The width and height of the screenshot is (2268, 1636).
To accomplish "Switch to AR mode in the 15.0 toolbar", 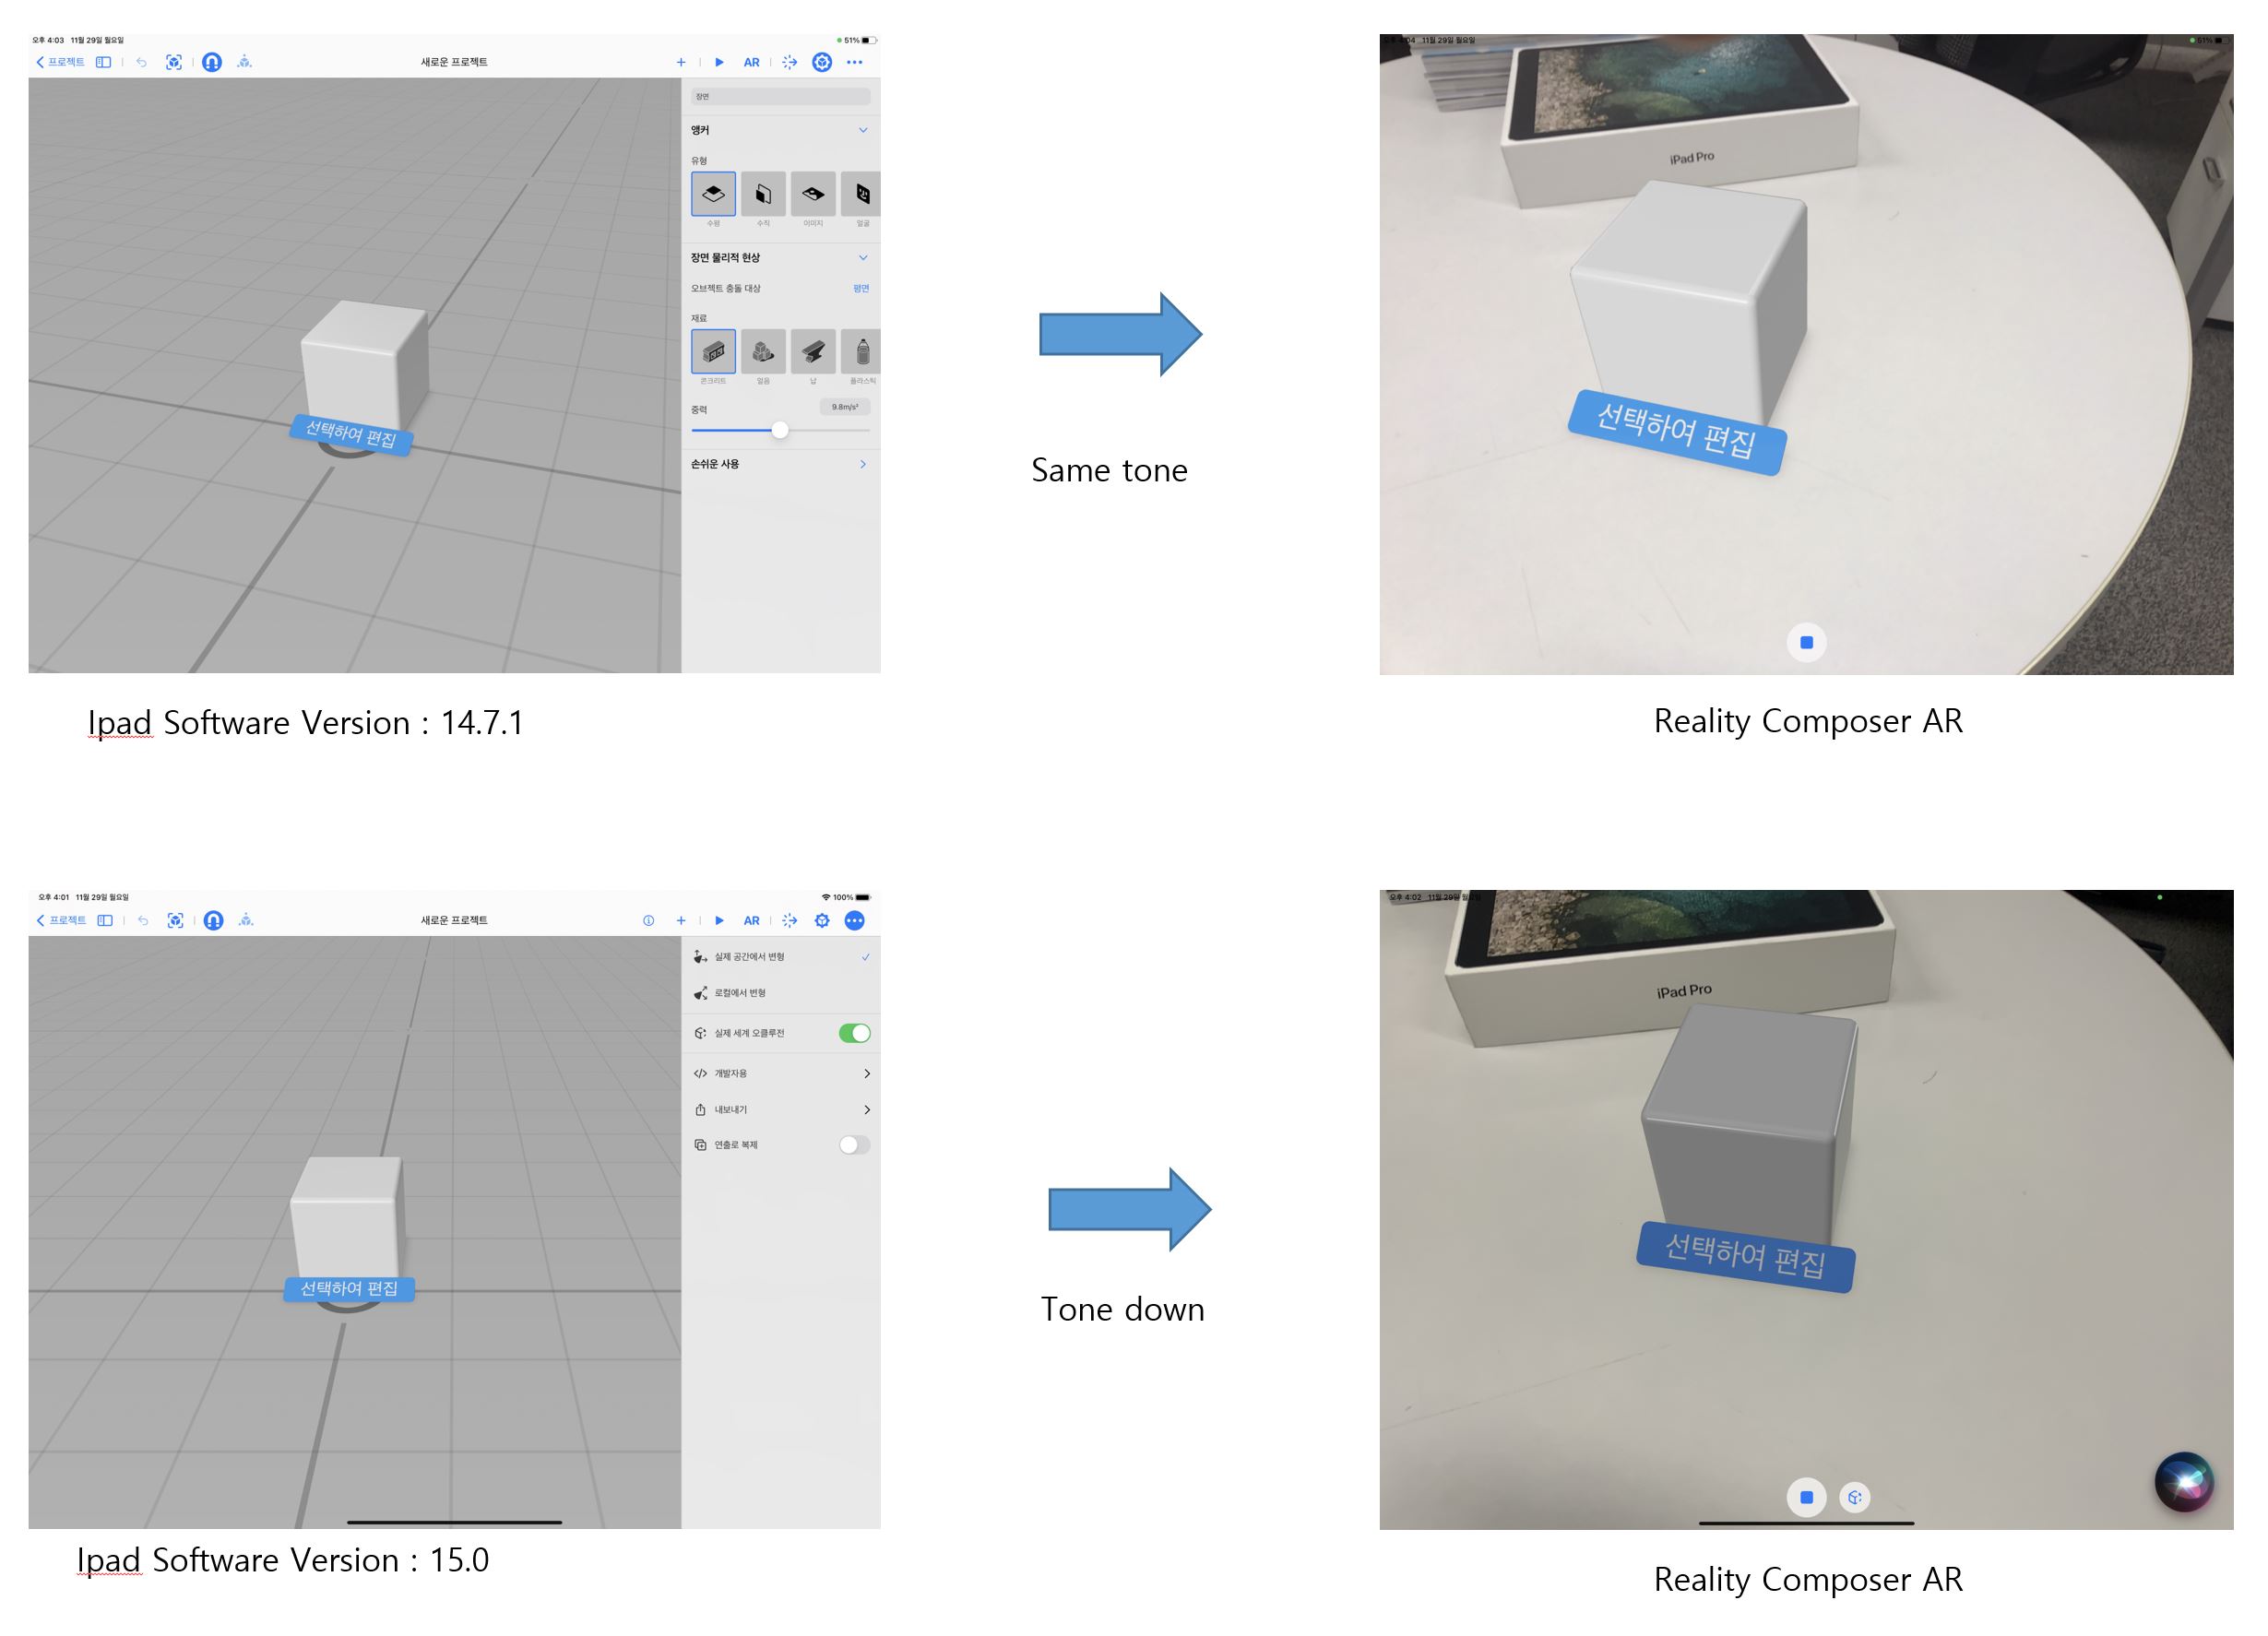I will (751, 920).
